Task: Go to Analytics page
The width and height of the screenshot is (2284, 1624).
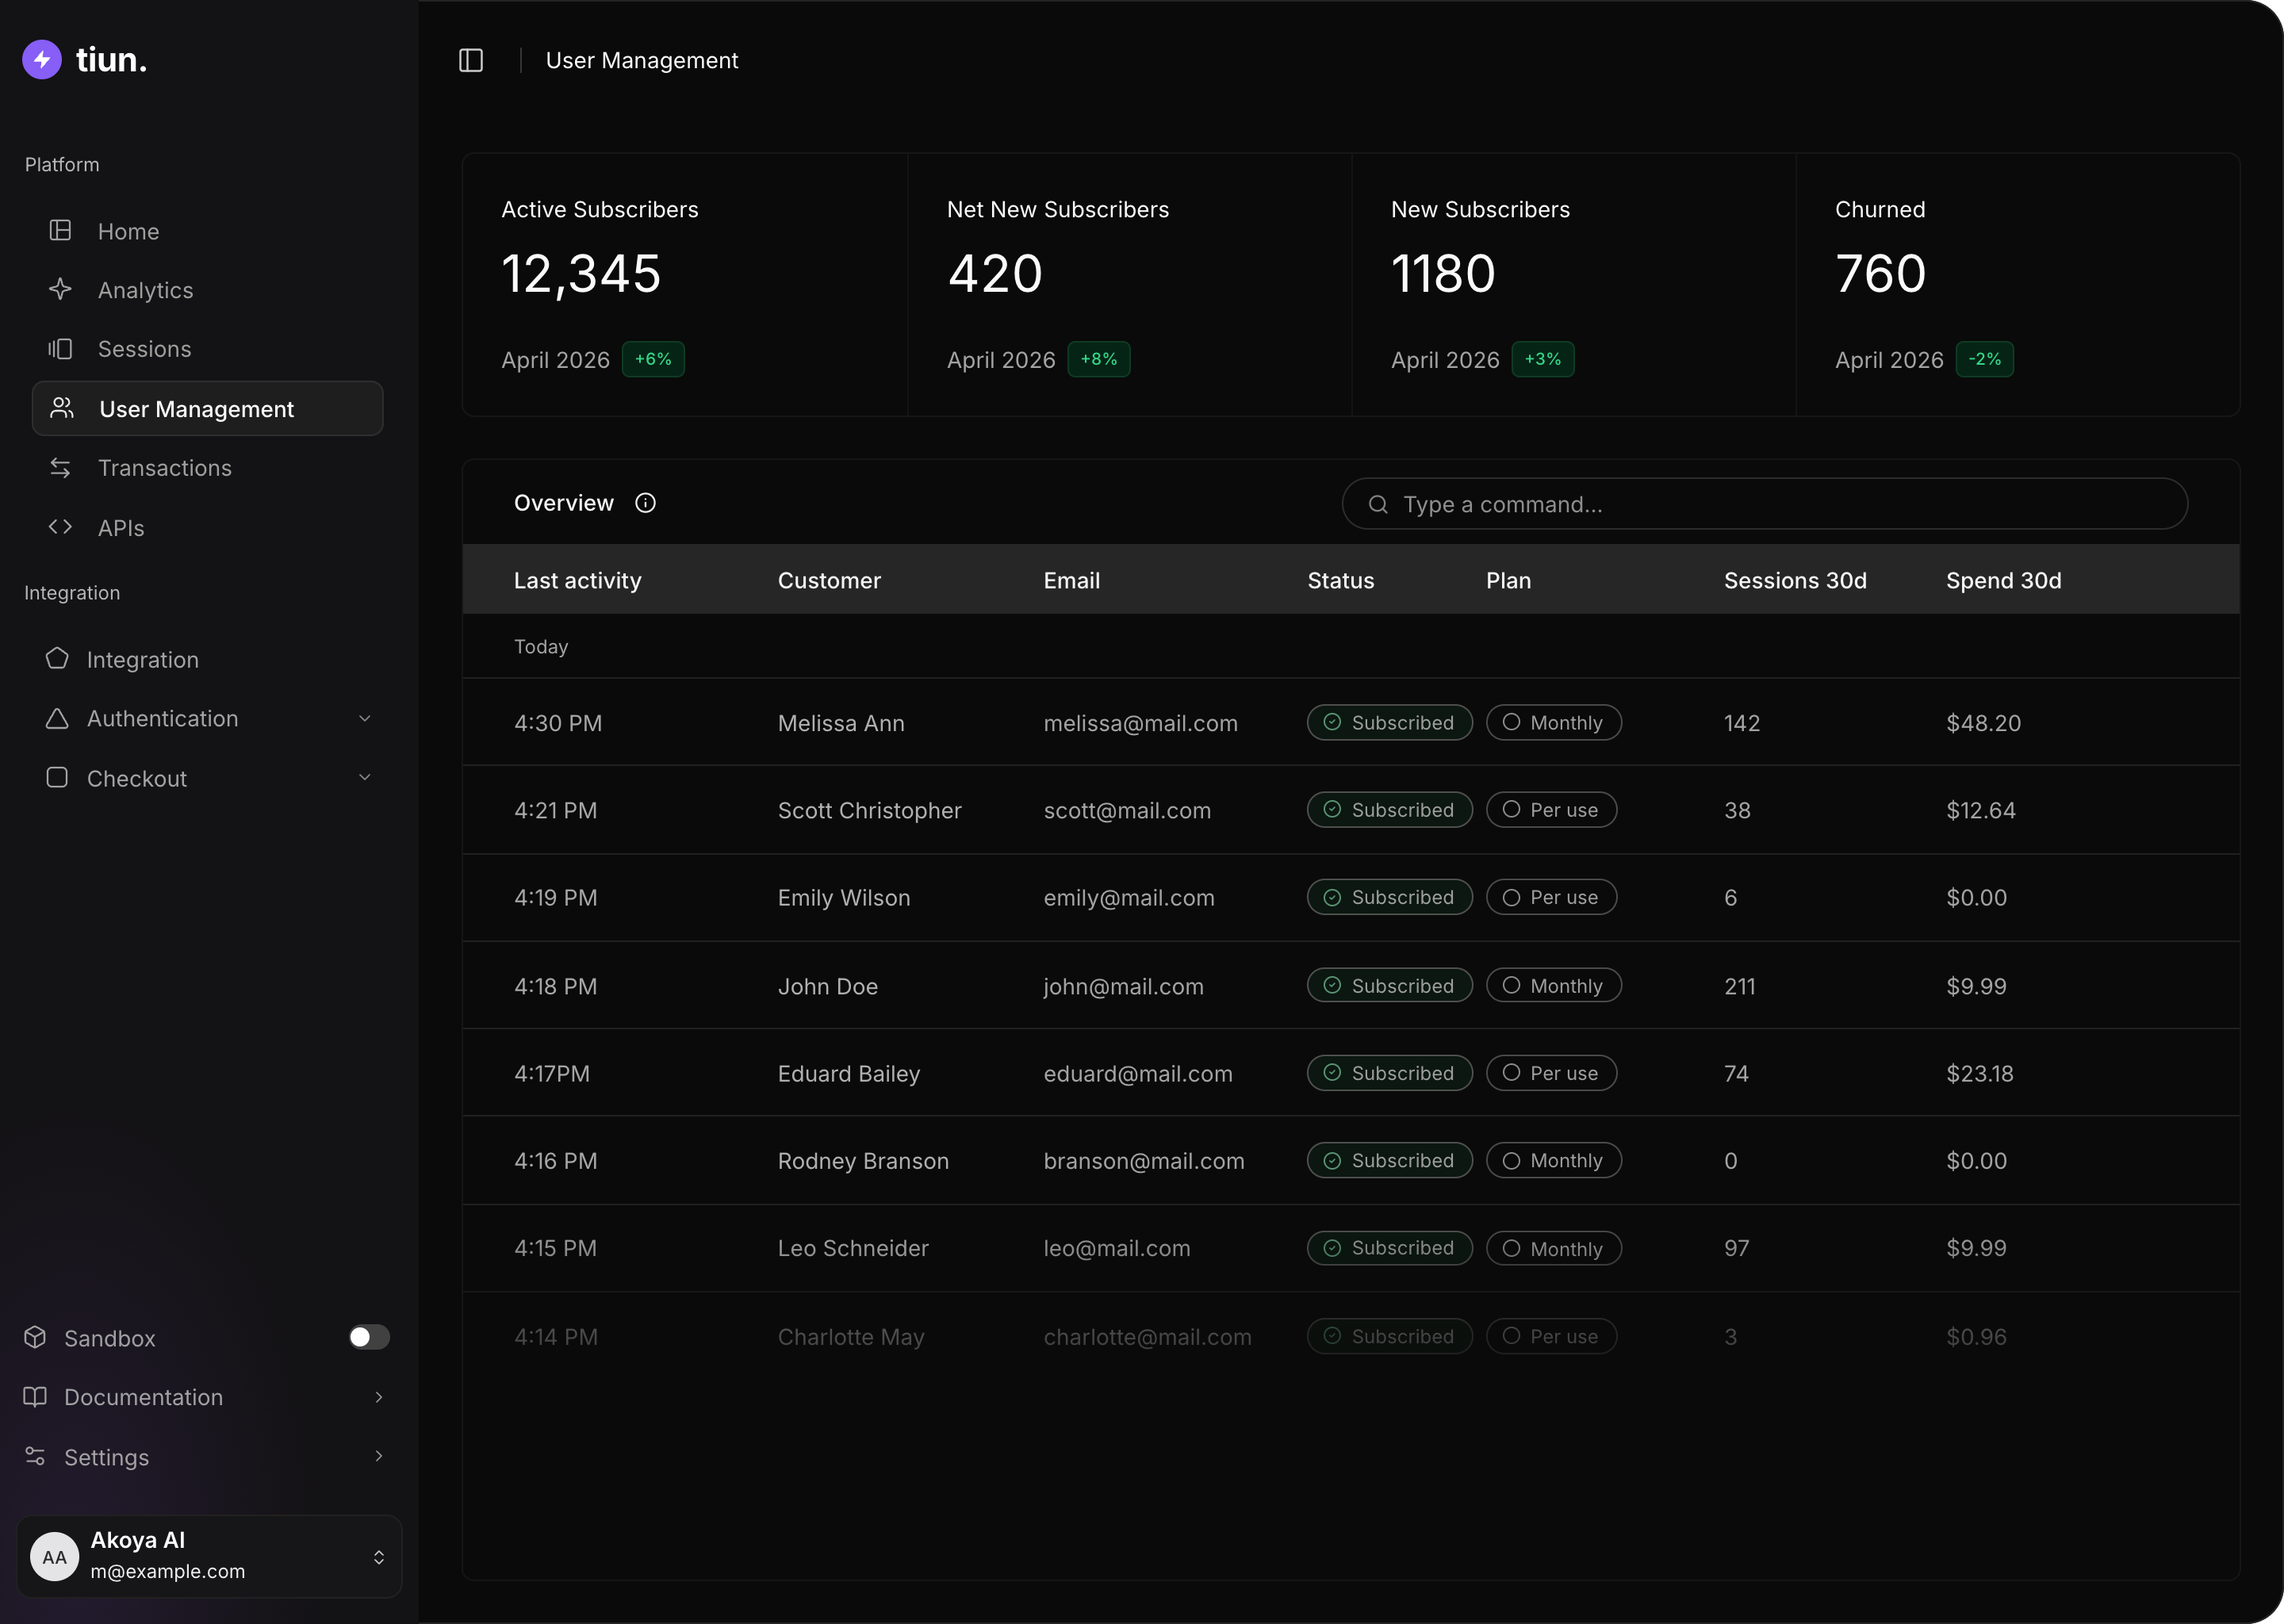Action: coord(145,290)
